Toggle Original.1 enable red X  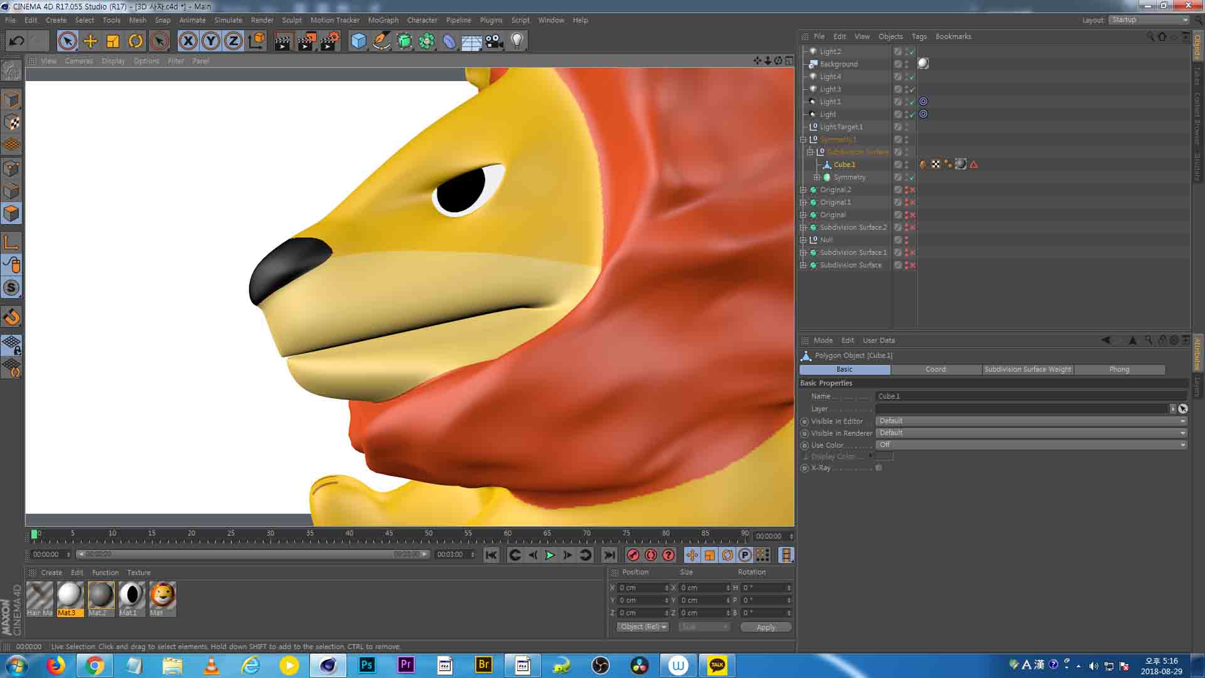tap(912, 202)
